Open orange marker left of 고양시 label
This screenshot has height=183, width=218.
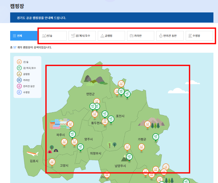[52, 162]
